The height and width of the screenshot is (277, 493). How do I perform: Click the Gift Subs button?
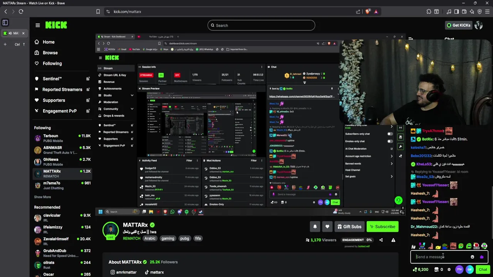[349, 227]
